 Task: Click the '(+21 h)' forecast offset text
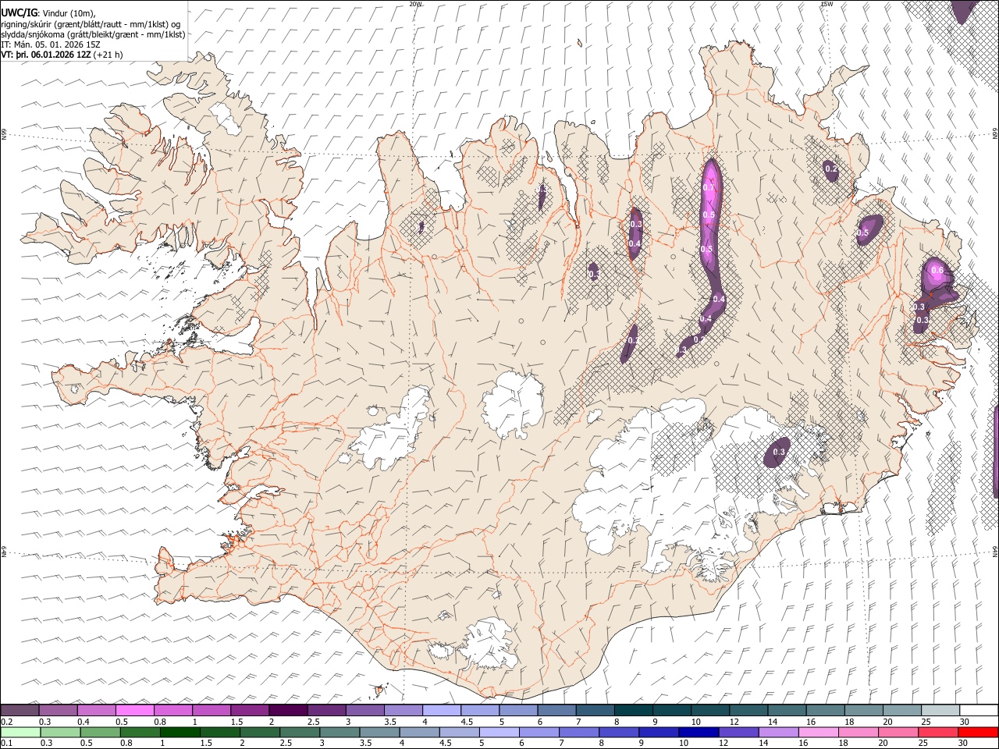108,55
